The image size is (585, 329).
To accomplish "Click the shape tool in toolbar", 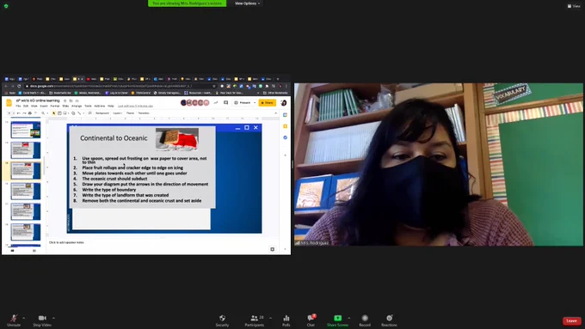I will 73,113.
